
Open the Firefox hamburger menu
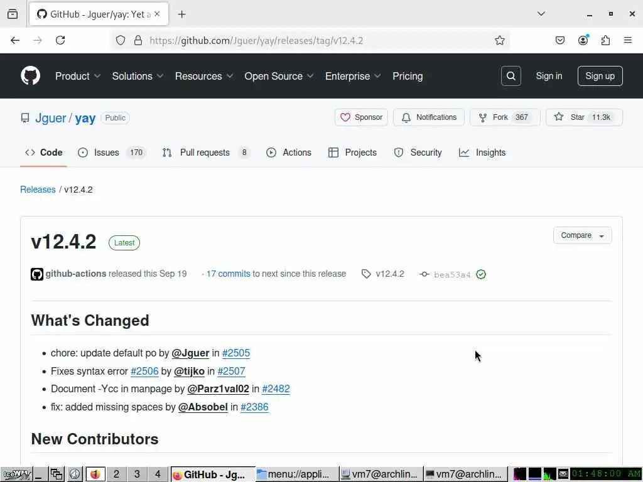627,40
